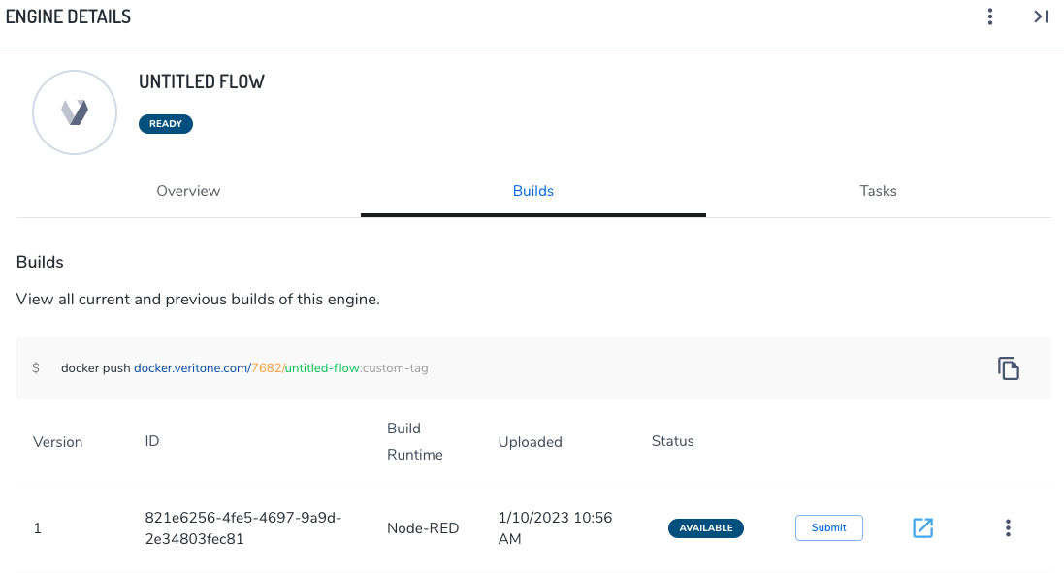1064x573 pixels.
Task: Copy the docker push command
Action: pyautogui.click(x=1008, y=368)
